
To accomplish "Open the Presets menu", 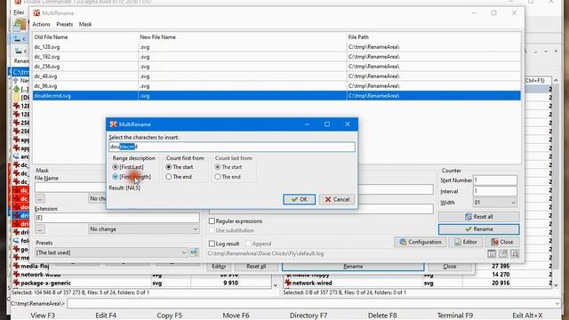I will point(65,24).
